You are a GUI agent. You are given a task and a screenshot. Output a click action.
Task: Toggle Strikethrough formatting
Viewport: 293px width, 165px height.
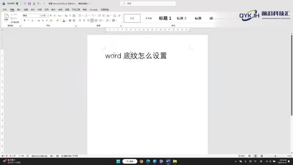38,20
